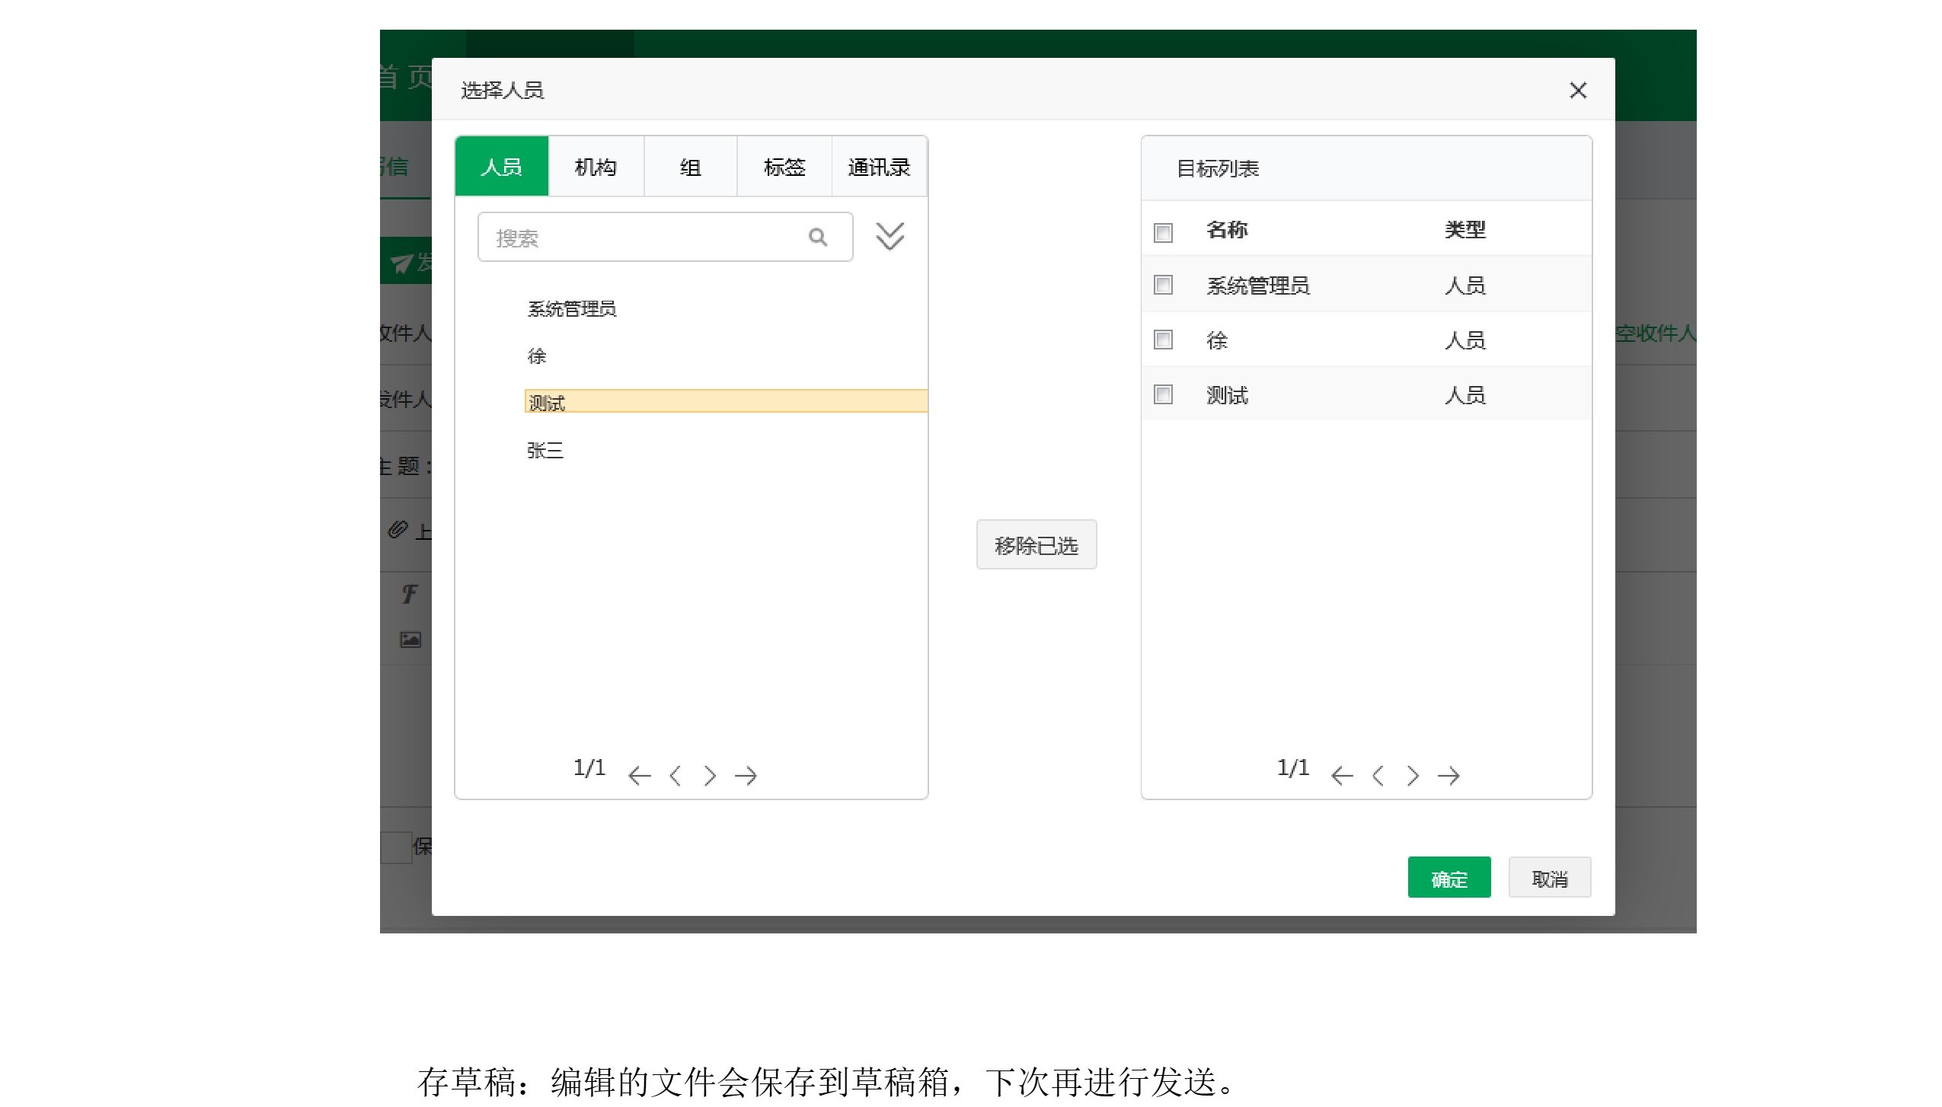This screenshot has height=1107, width=1942.
Task: Jump to last page of target list
Action: click(1448, 776)
